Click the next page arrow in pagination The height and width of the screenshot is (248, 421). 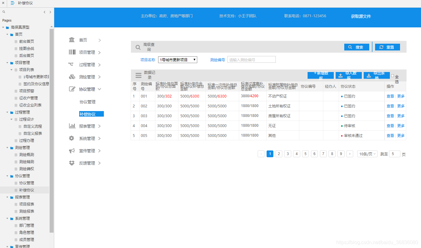click(350, 154)
